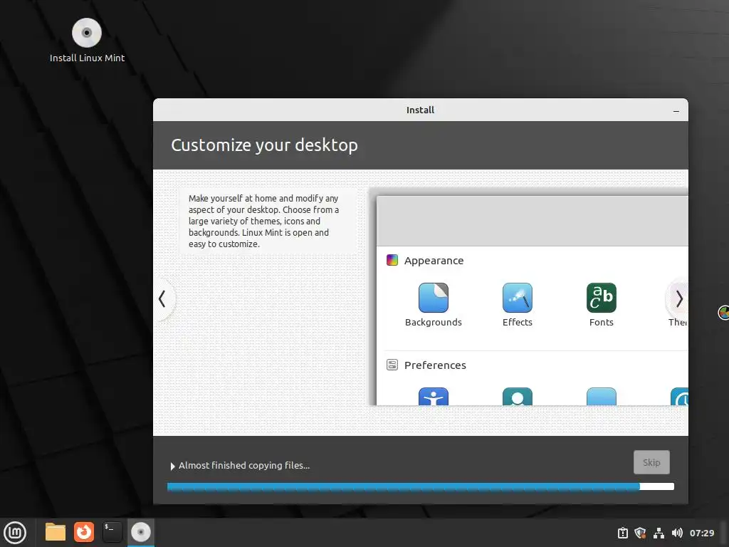The width and height of the screenshot is (729, 547).
Task: Open the clock showing 07:29
Action: pos(701,533)
